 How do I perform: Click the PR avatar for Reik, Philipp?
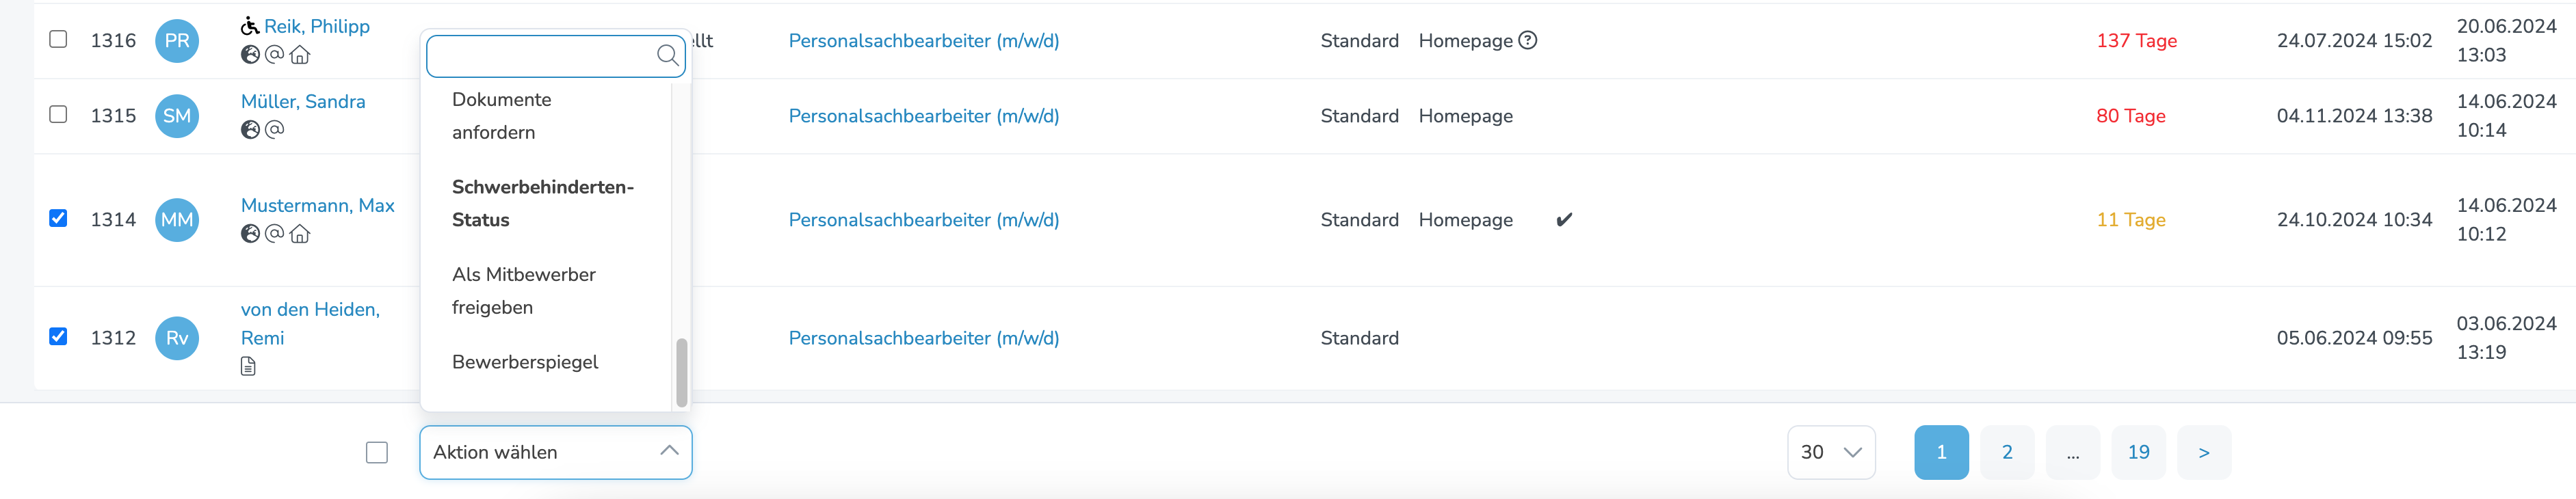(x=177, y=41)
